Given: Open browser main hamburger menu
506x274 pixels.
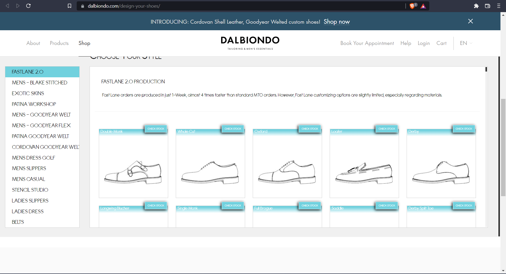Looking at the screenshot, I should [x=499, y=6].
